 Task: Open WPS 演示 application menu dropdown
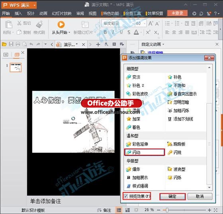click(34, 6)
